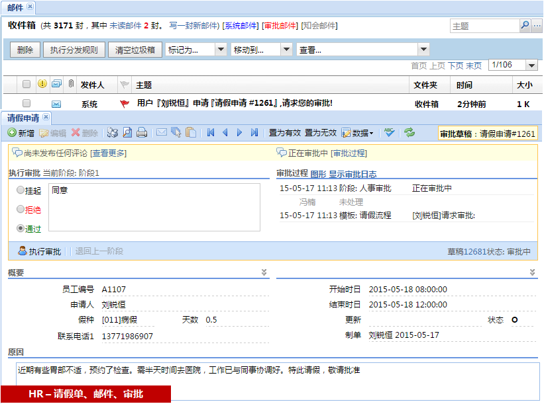Click 显示审批日志 link
The height and width of the screenshot is (404, 544).
point(353,174)
